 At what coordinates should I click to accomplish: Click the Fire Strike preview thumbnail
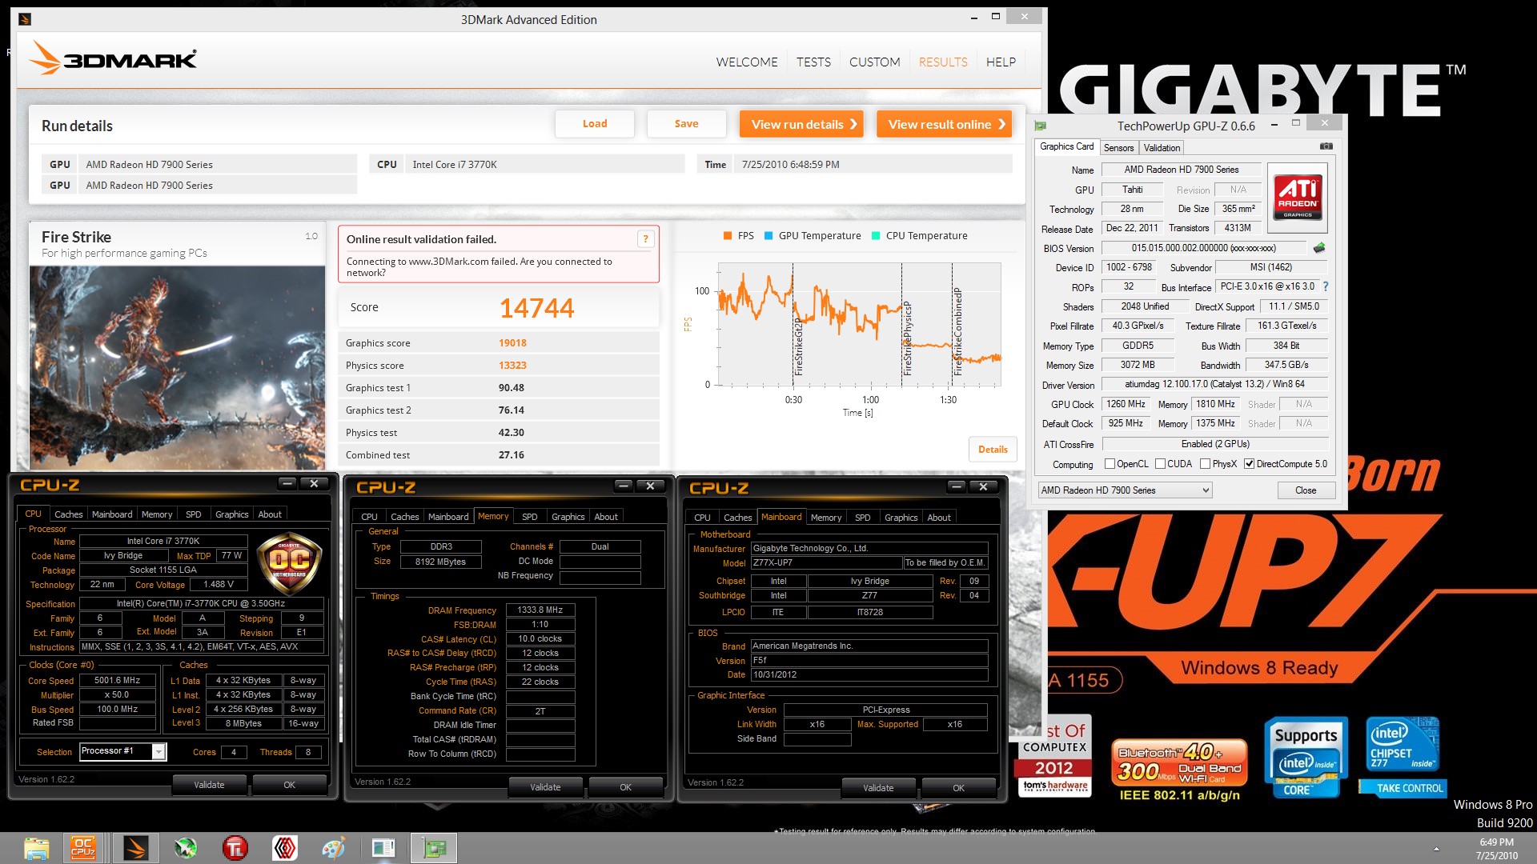[177, 368]
